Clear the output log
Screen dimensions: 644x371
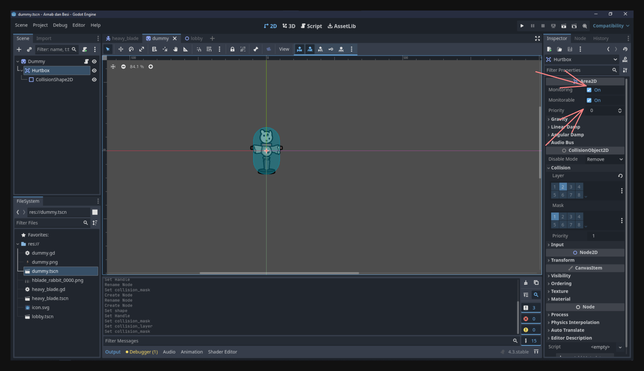526,283
